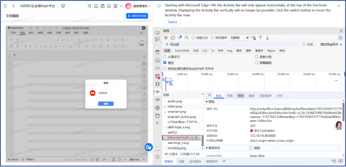Open network settings gear icon
The image size is (346, 167).
point(341,38)
